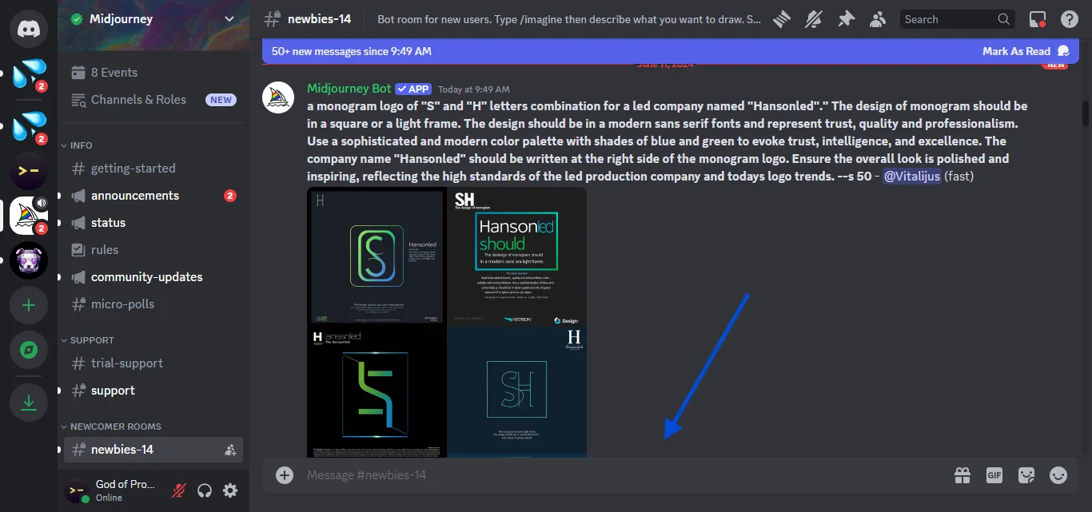The height and width of the screenshot is (512, 1092).
Task: Open notification settings for the channel
Action: [813, 18]
